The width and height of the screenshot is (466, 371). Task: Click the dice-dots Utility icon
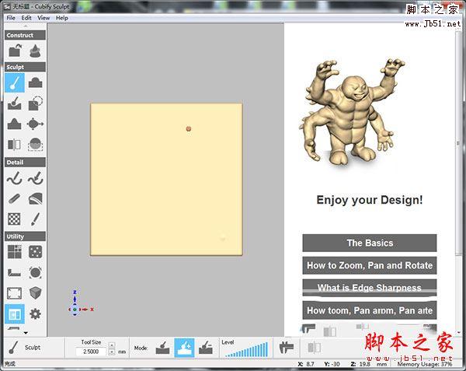point(36,252)
